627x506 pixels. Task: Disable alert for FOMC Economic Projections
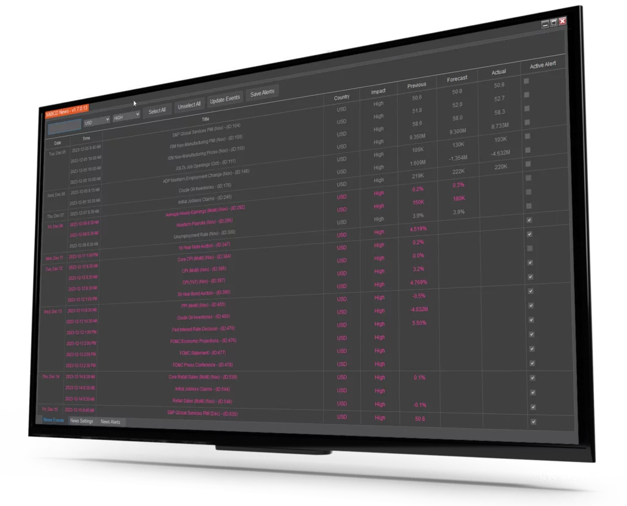(x=531, y=334)
